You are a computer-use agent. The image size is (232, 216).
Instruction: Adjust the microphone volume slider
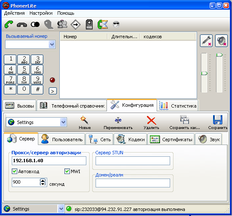click(x=204, y=73)
